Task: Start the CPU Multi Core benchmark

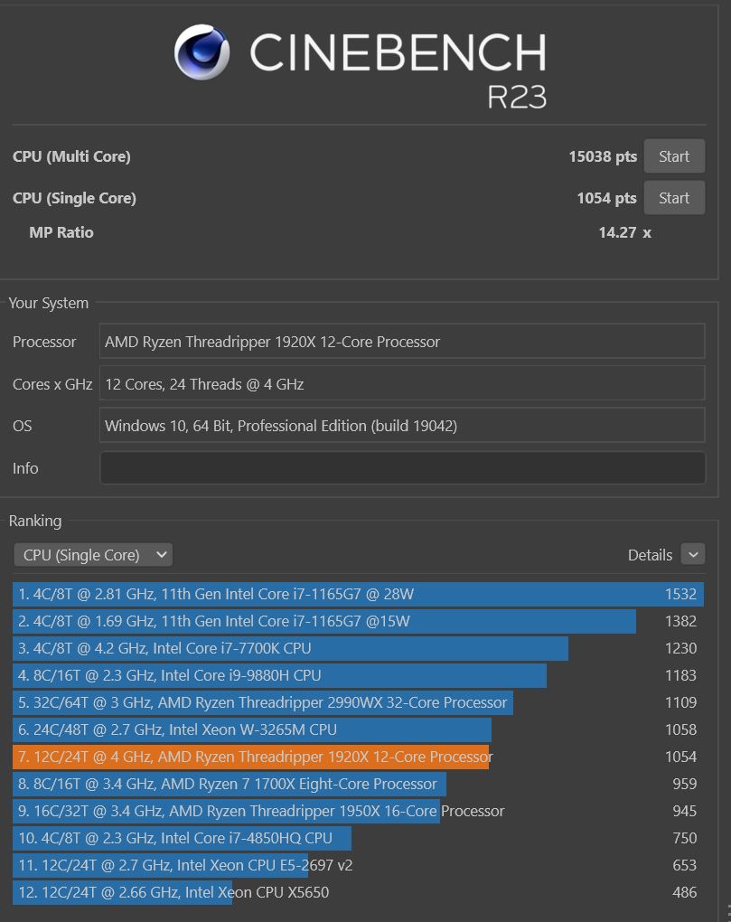Action: (x=673, y=156)
